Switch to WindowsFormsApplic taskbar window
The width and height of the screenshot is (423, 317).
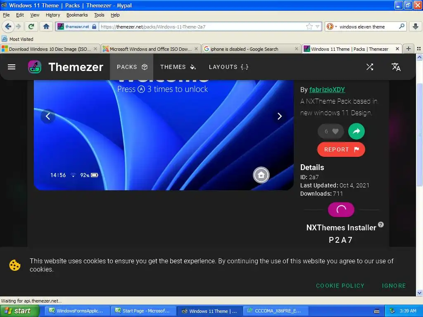[77, 311]
